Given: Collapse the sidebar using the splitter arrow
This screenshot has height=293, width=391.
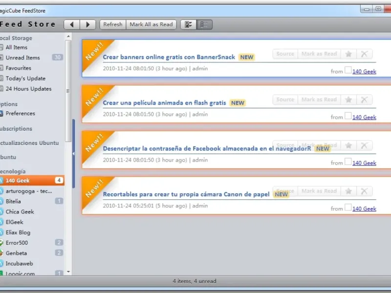Looking at the screenshot, I should [x=74, y=154].
